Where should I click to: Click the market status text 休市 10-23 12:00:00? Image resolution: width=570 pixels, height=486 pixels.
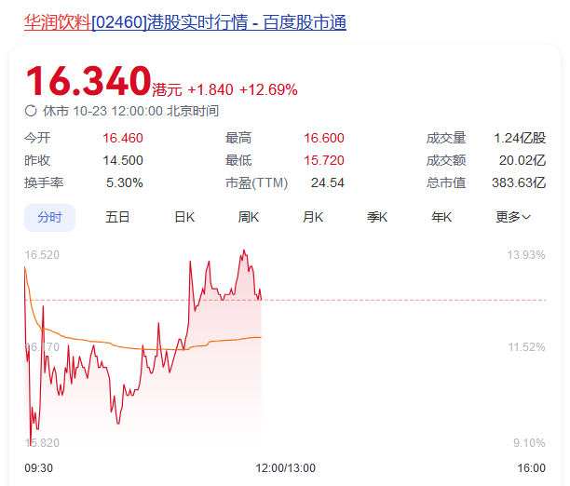pos(102,111)
